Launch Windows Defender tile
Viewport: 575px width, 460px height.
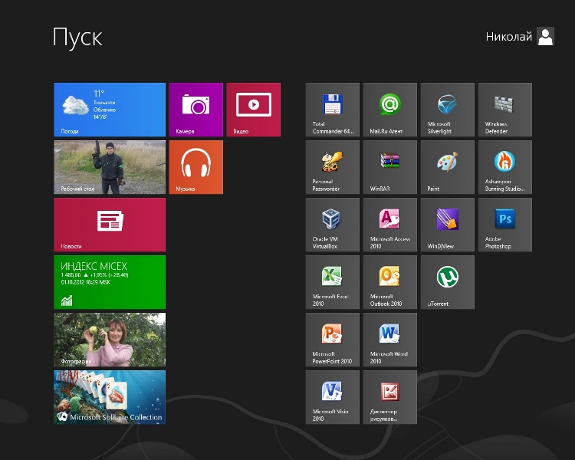[x=505, y=110]
